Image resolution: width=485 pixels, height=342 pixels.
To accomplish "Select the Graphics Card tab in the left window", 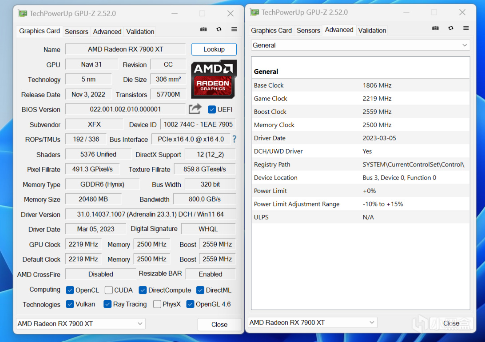I will coord(39,31).
